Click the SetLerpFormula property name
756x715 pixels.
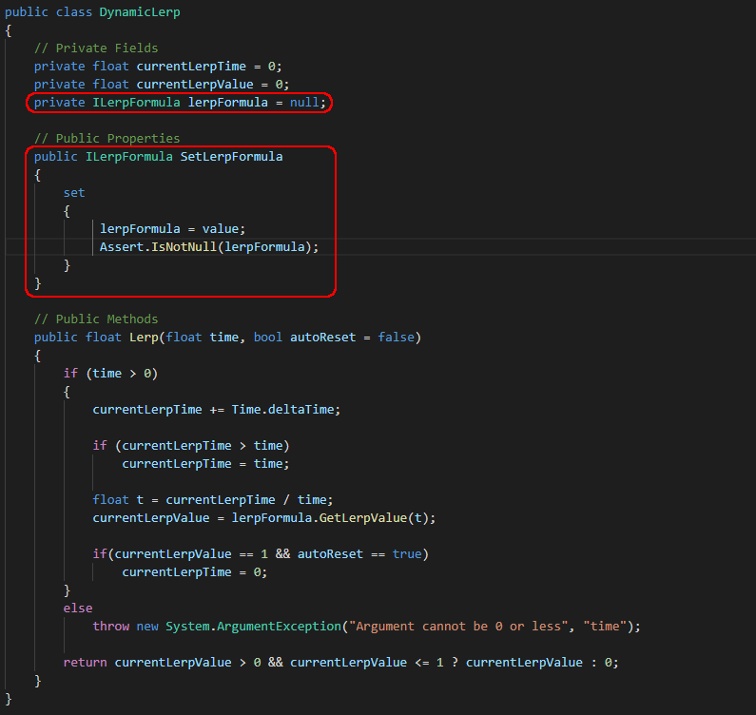click(231, 157)
